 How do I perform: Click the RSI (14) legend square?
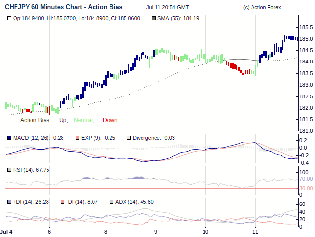(9, 170)
